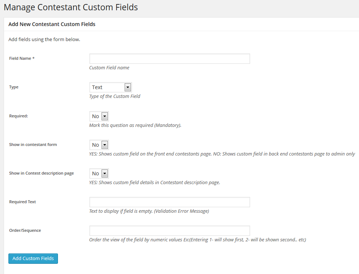Open the Show in Contest description page dropdown
The height and width of the screenshot is (274, 359).
coord(99,173)
